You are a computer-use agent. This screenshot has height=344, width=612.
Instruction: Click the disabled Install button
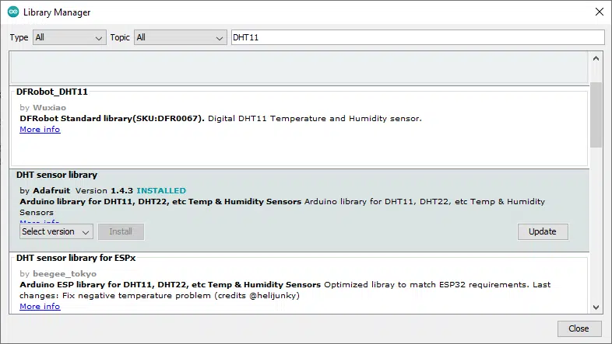point(121,231)
